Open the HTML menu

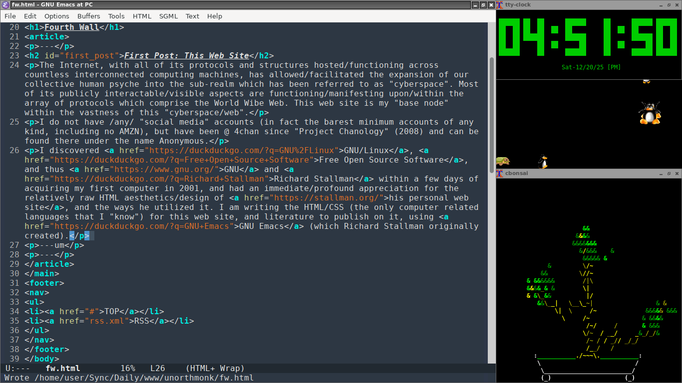[x=142, y=16]
